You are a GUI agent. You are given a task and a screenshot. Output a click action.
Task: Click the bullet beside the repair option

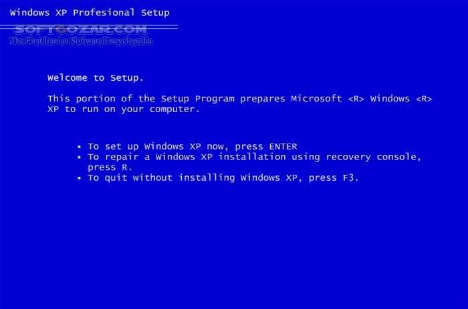(79, 157)
